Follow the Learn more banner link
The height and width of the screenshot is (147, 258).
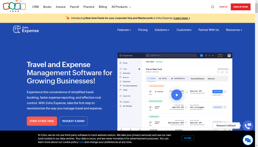(x=182, y=18)
